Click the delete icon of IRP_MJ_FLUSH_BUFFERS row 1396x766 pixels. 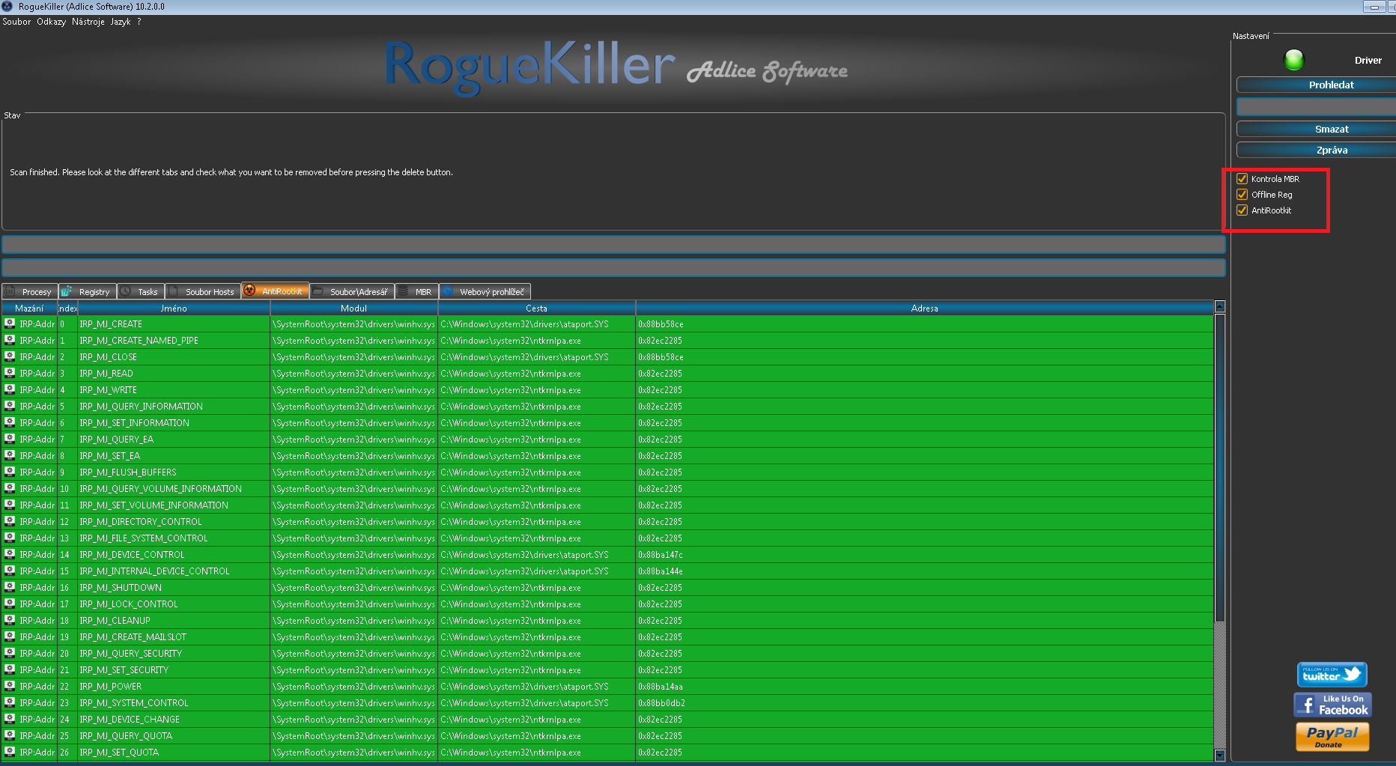pos(10,472)
